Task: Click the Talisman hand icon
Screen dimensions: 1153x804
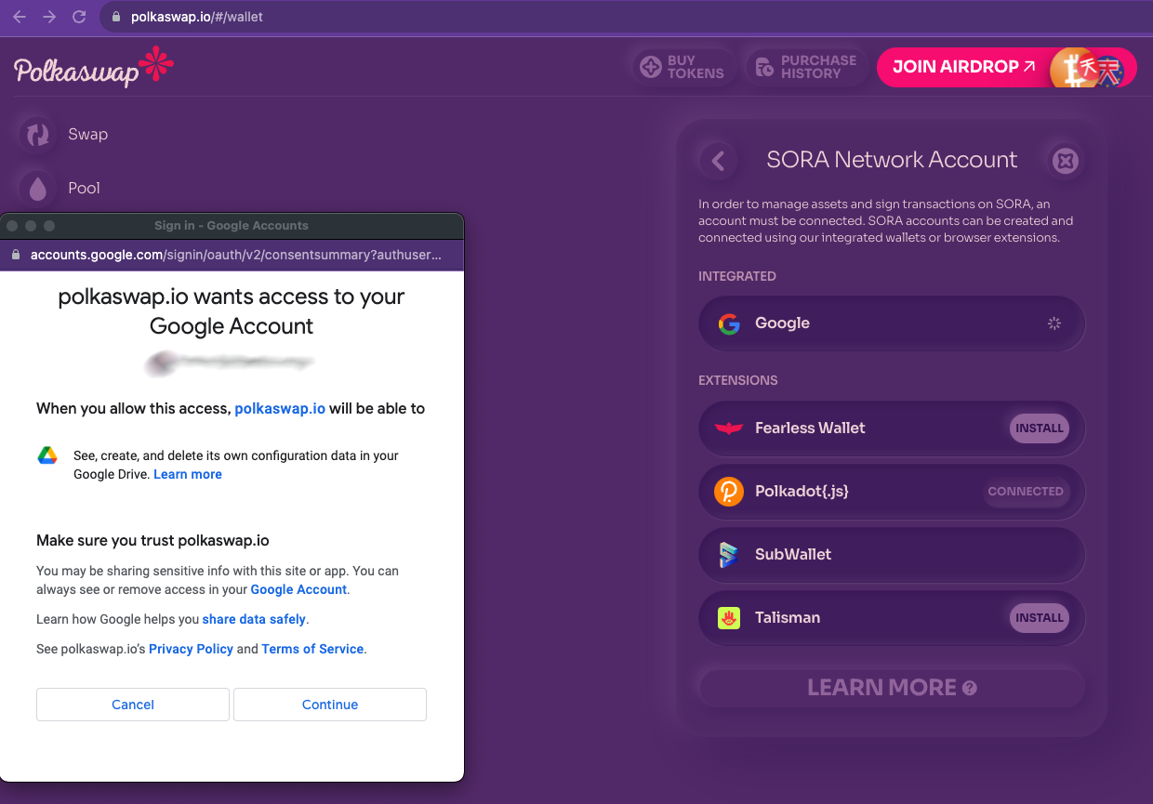Action: tap(729, 618)
